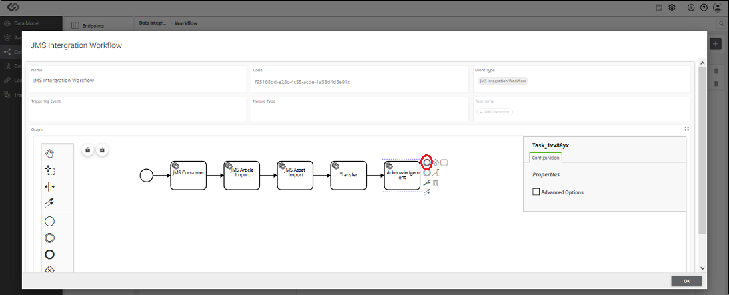Click the info icon in top bar
729x295 pixels.
click(x=691, y=7)
